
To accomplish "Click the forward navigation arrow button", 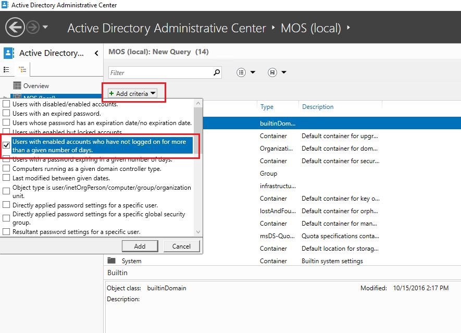I will coord(33,27).
